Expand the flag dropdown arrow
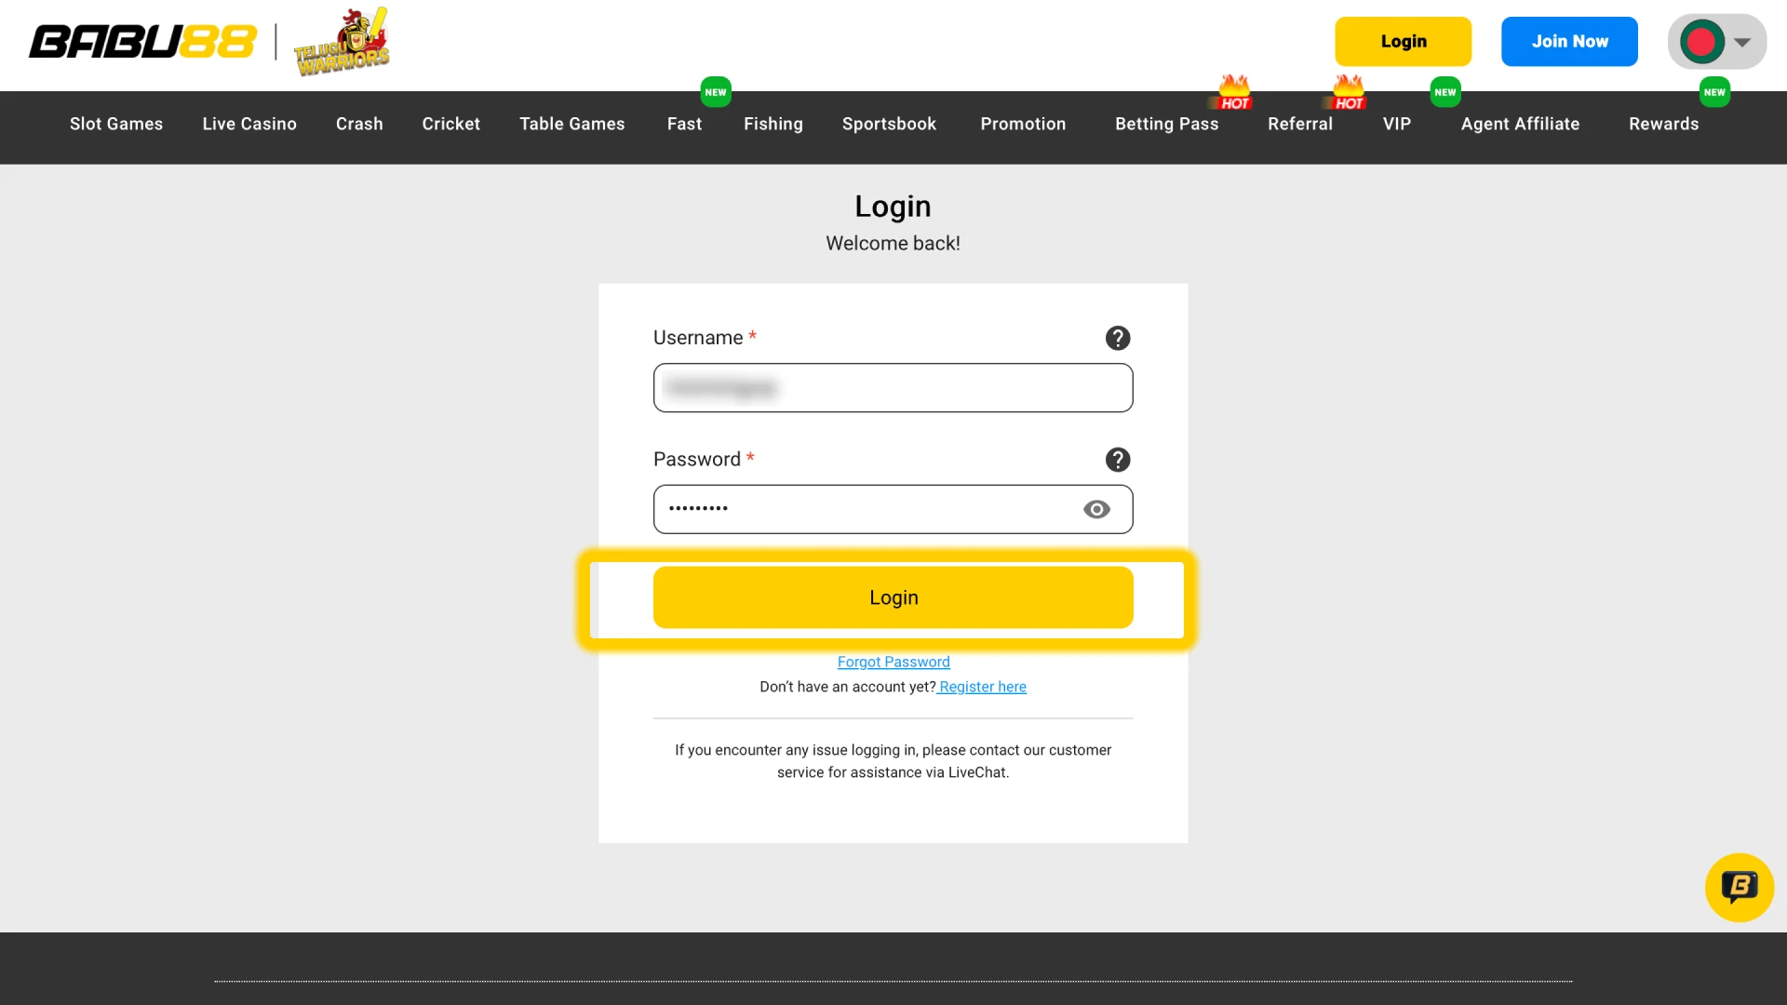The width and height of the screenshot is (1787, 1005). 1741,41
